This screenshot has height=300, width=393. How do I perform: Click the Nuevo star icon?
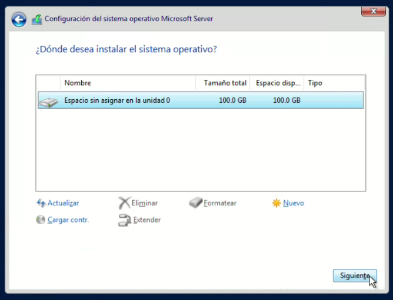tap(276, 203)
